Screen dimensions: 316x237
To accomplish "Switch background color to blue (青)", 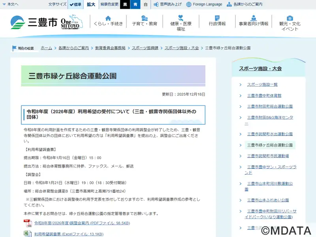I will 135,4.
